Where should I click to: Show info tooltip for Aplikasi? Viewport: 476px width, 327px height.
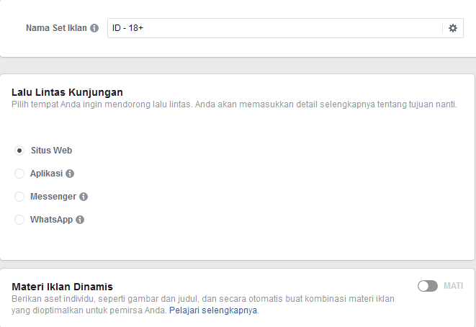click(70, 174)
